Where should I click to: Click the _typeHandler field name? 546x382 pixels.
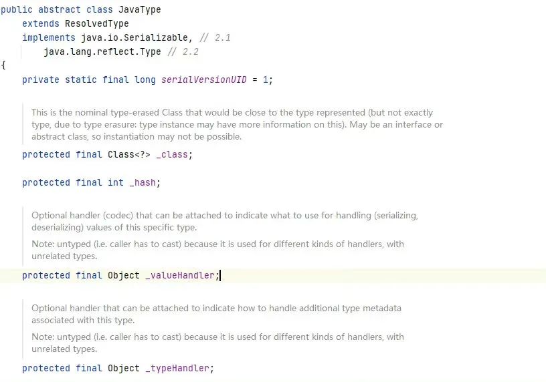(x=178, y=368)
